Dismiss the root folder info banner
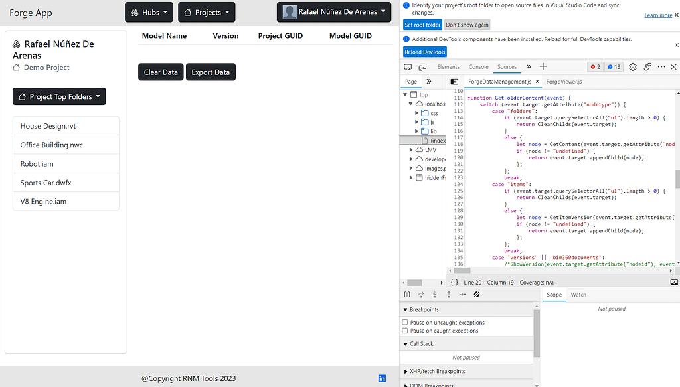Image resolution: width=680 pixels, height=387 pixels. click(x=676, y=15)
